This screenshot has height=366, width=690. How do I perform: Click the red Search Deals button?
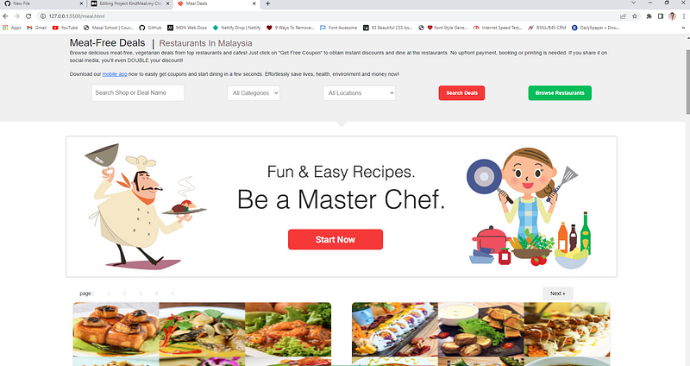point(461,93)
